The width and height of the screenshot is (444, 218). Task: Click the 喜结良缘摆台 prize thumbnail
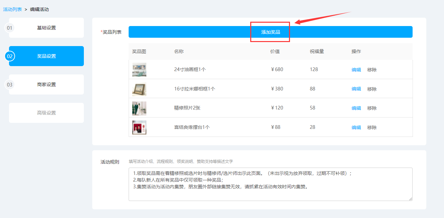click(x=139, y=128)
